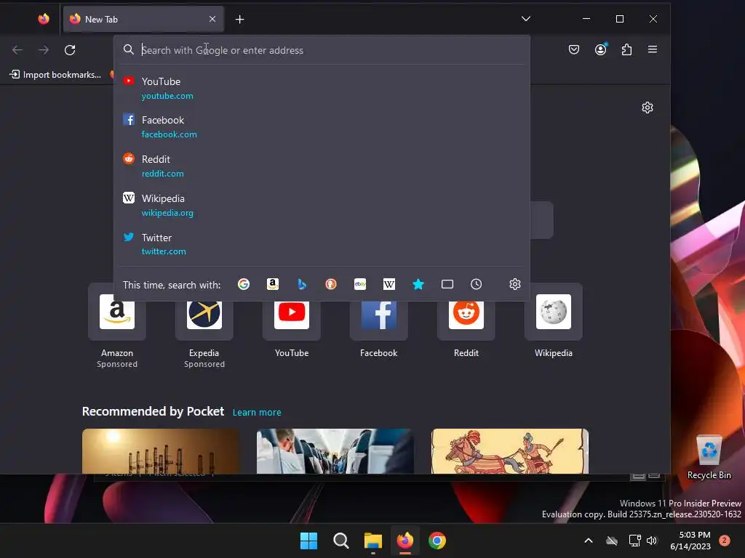Open notification badge showing 2
The image size is (745, 558).
click(725, 541)
